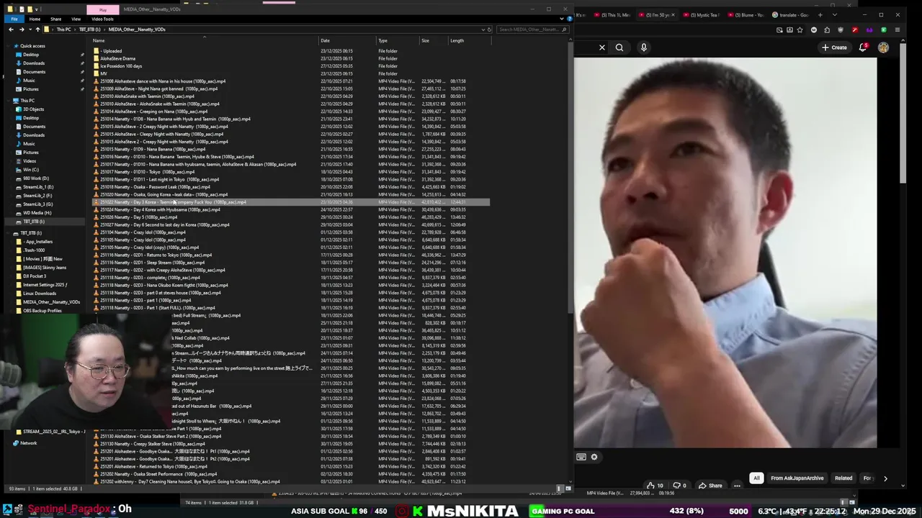The image size is (922, 518).
Task: Open a new browser tab with plus
Action: 820,14
